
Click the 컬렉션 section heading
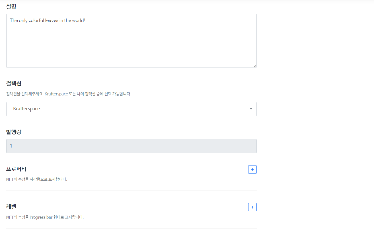[x=14, y=83]
